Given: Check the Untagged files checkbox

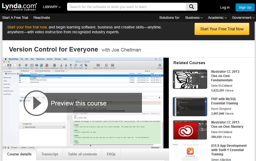Looking at the screenshot, I should coord(21,124).
